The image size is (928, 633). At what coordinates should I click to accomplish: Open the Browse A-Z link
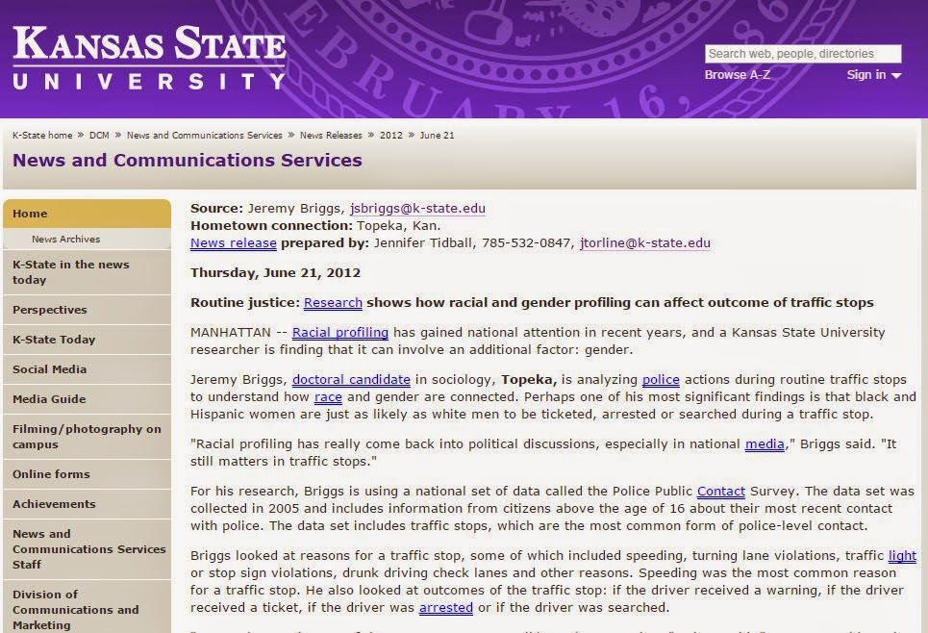[x=738, y=75]
